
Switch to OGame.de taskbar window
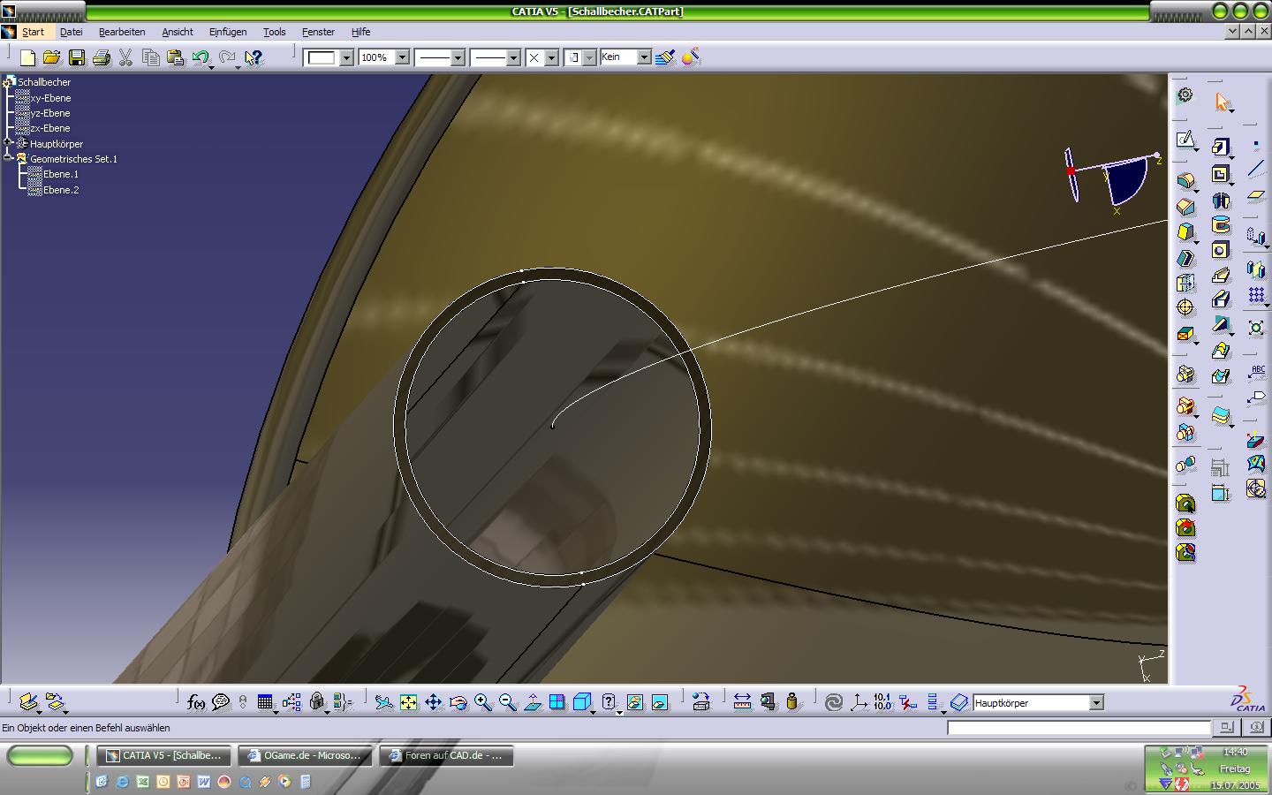306,755
